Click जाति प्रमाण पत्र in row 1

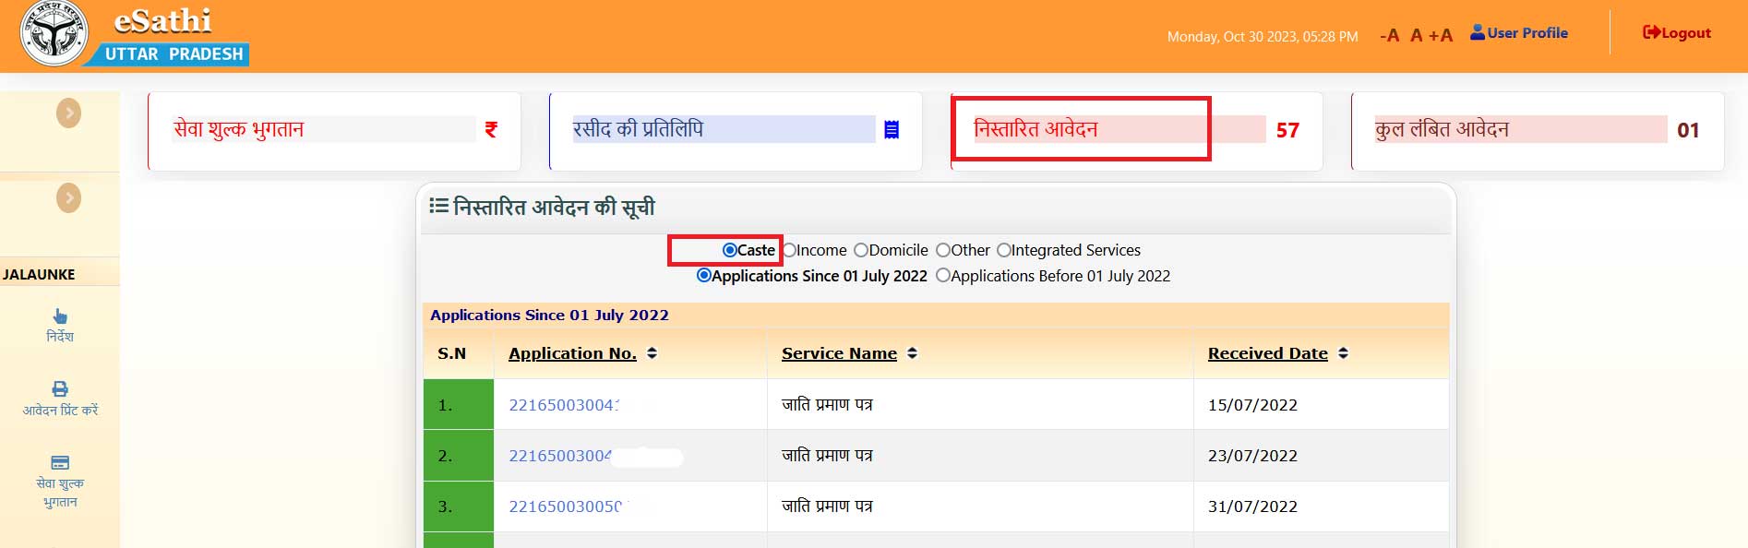(x=827, y=404)
